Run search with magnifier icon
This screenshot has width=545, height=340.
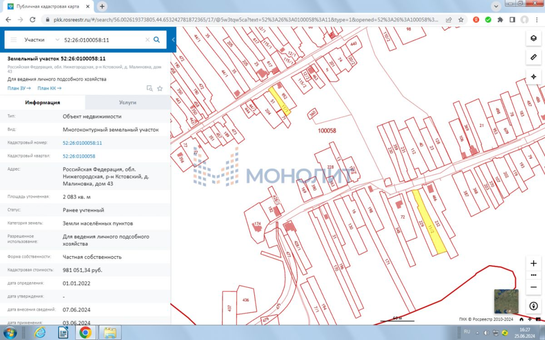(x=156, y=40)
